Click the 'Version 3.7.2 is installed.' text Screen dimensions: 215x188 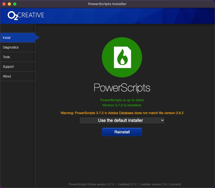[x=122, y=105]
